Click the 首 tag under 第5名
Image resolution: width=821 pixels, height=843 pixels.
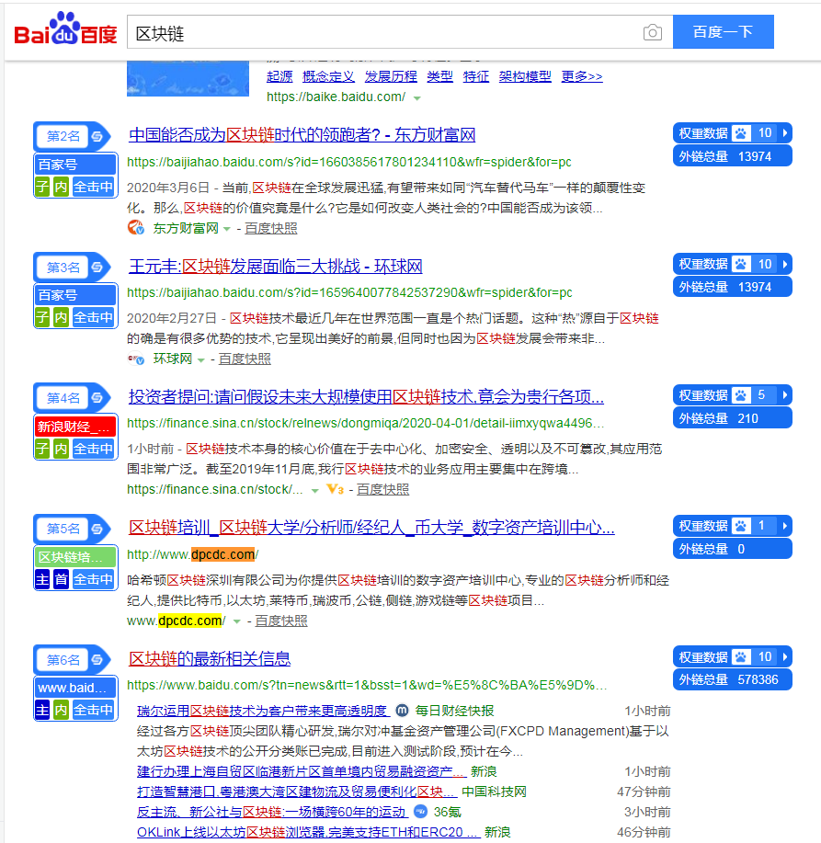click(x=62, y=579)
